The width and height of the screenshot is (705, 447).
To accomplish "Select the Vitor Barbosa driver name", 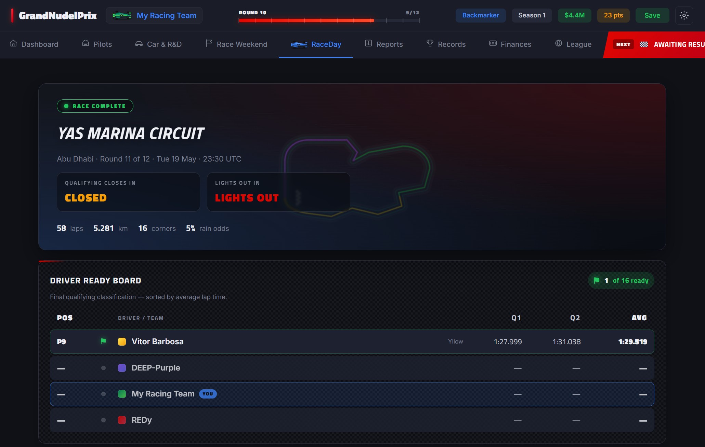I will coord(158,341).
